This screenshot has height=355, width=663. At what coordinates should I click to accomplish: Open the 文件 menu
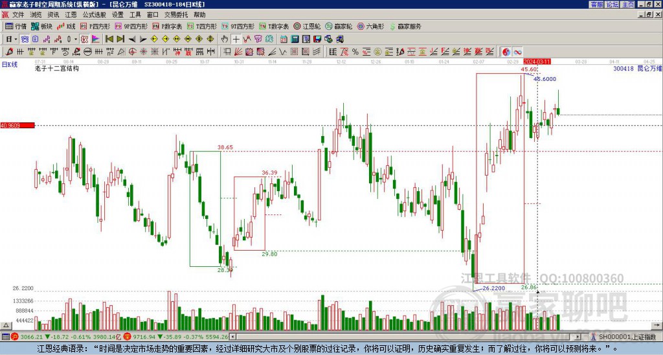[18, 15]
